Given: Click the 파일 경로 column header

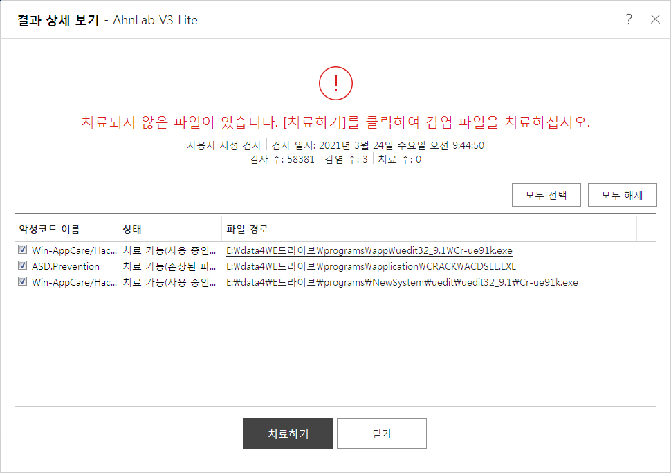Looking at the screenshot, I should pyautogui.click(x=248, y=229).
